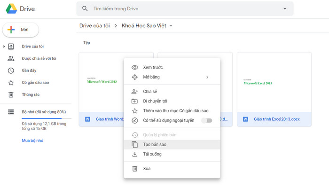The width and height of the screenshot is (329, 187).
Task: Click the trash icon beside 'Xóa'
Action: coord(135,169)
